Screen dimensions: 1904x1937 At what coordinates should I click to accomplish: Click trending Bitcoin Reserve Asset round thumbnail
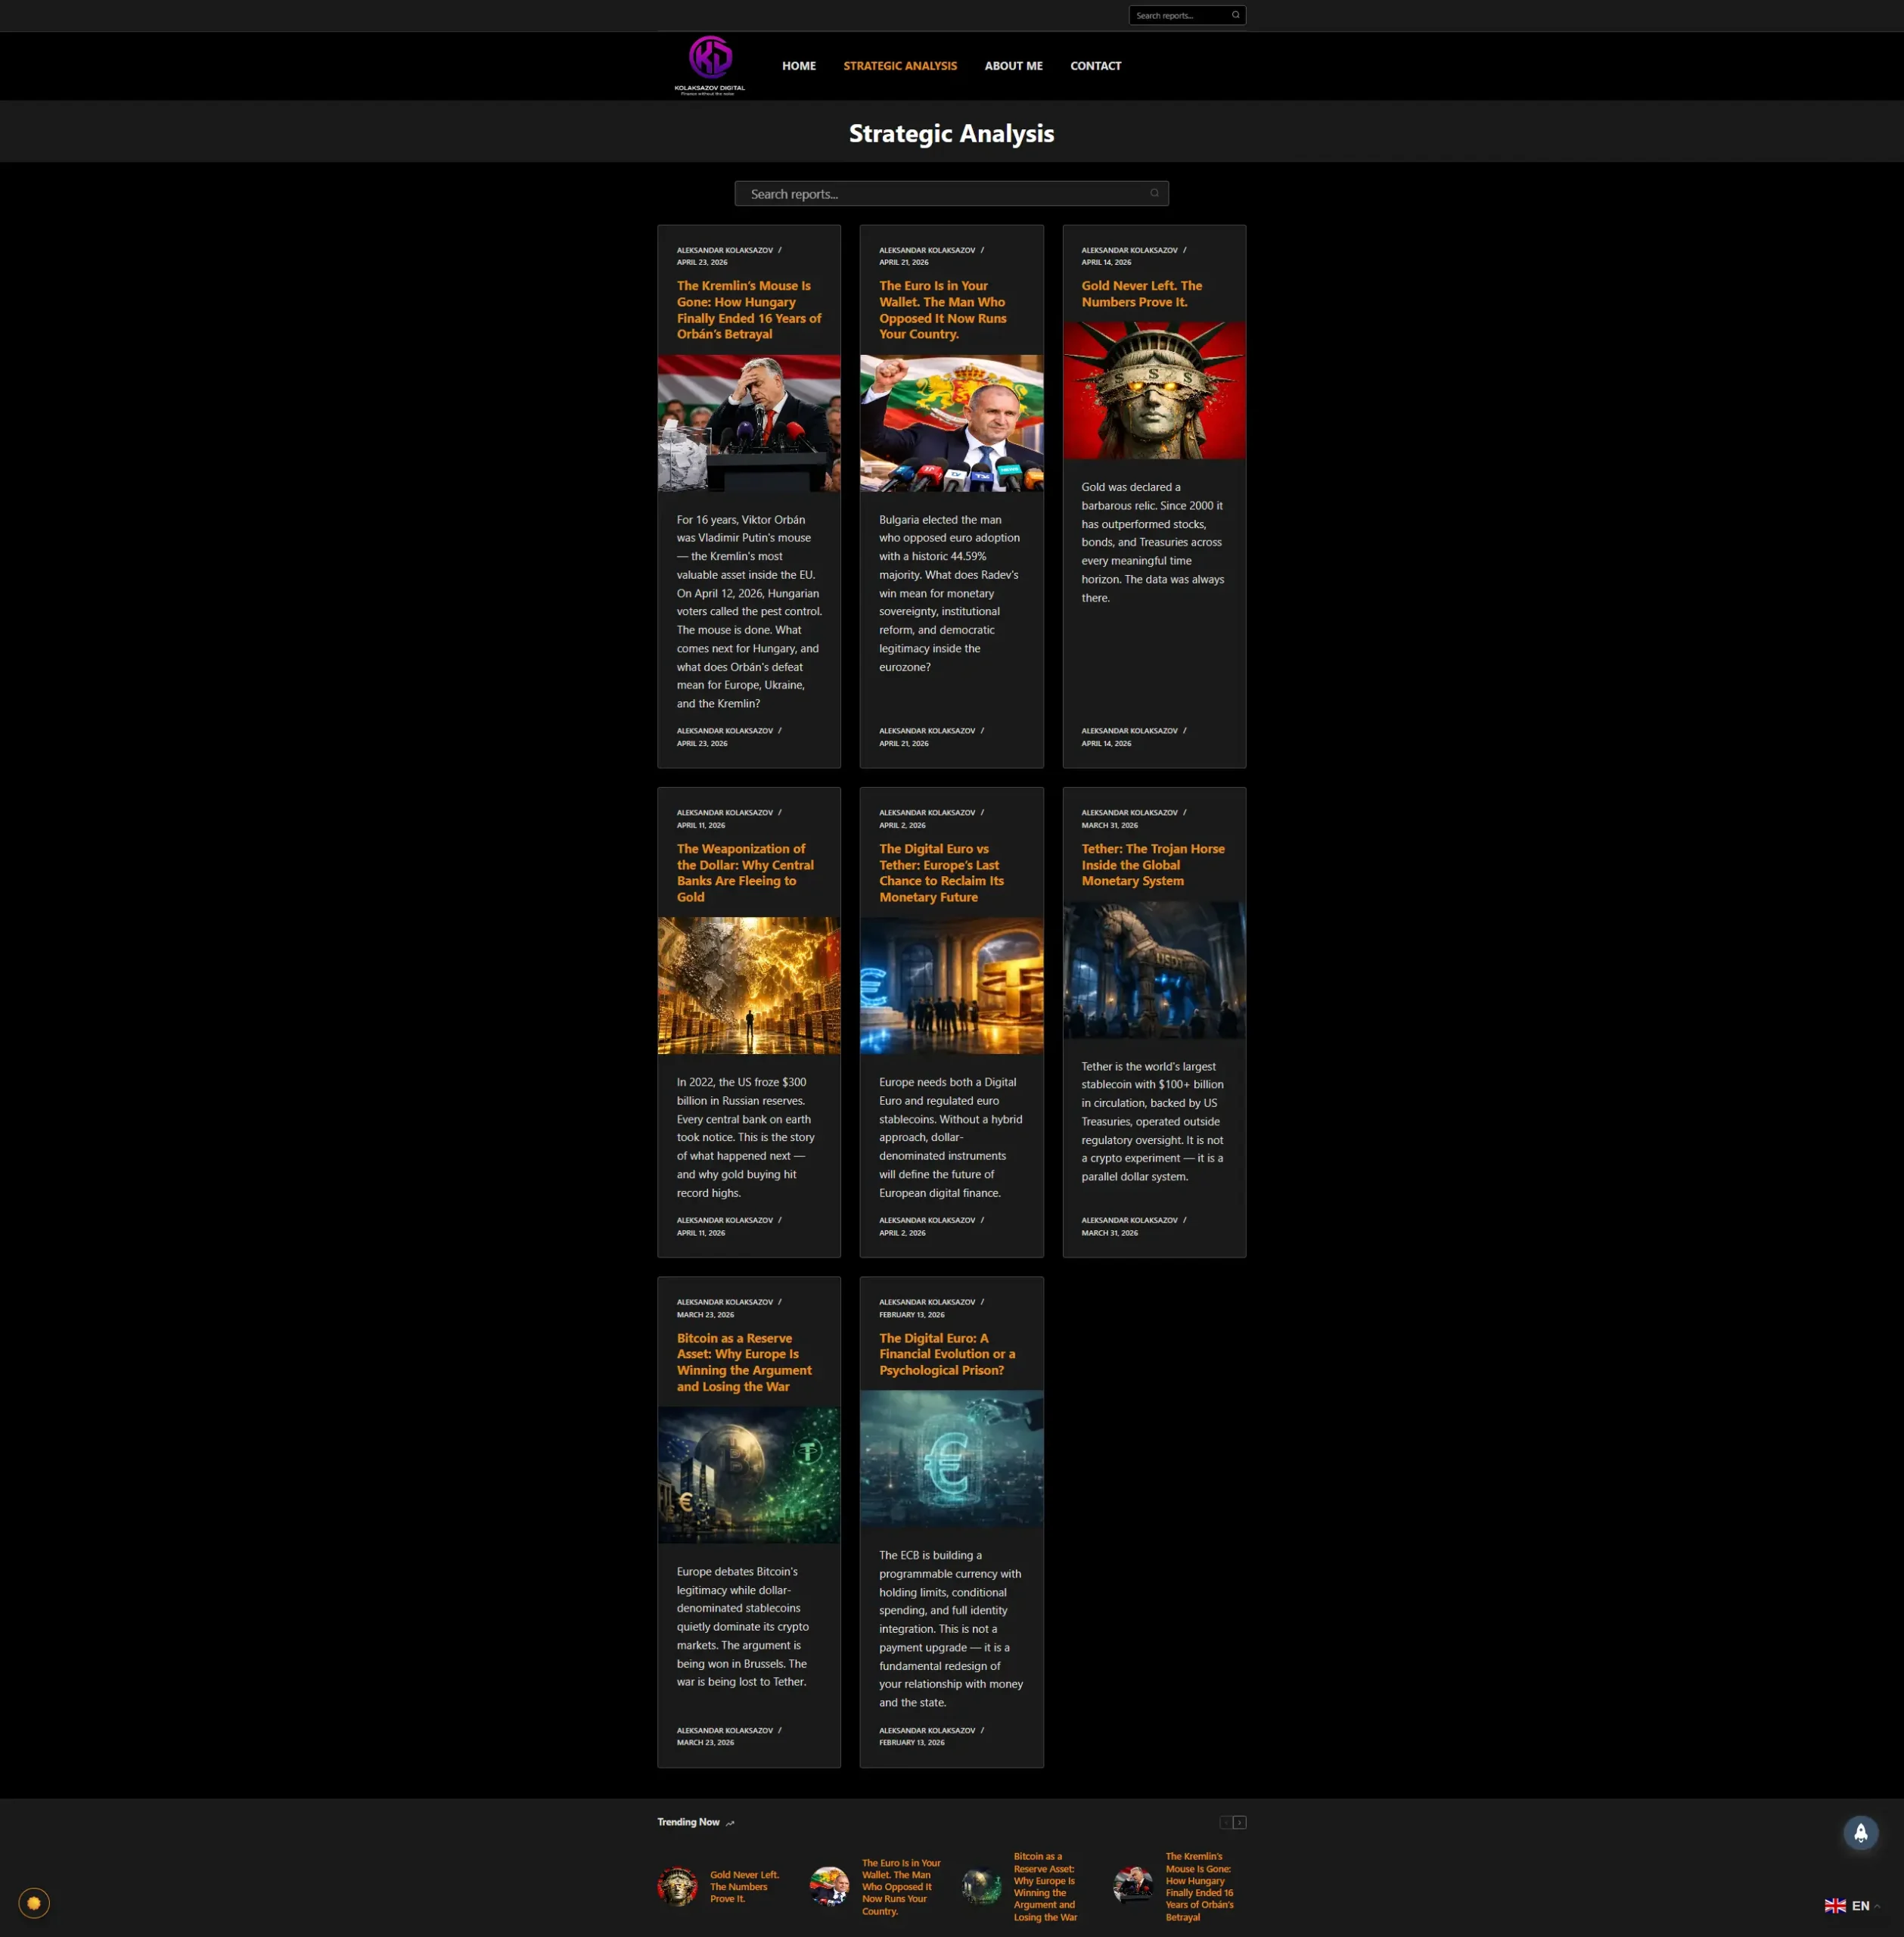pyautogui.click(x=981, y=1886)
